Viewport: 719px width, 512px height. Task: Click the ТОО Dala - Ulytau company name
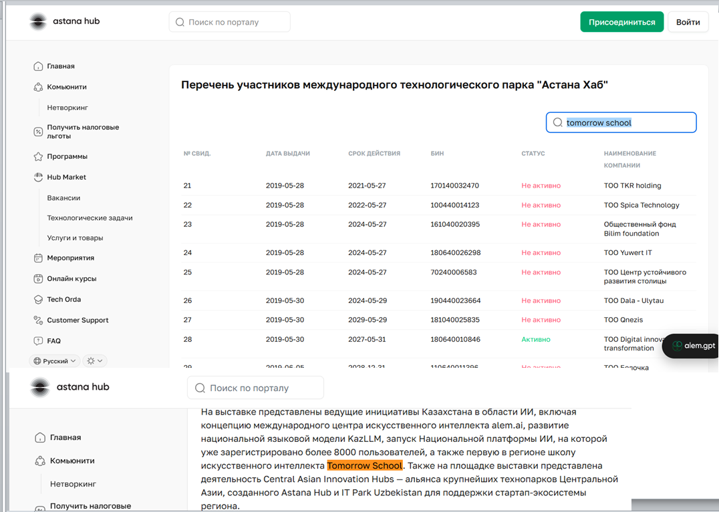pos(633,301)
